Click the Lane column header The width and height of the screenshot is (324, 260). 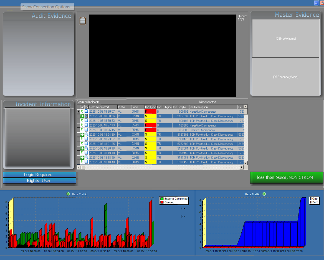pos(138,107)
